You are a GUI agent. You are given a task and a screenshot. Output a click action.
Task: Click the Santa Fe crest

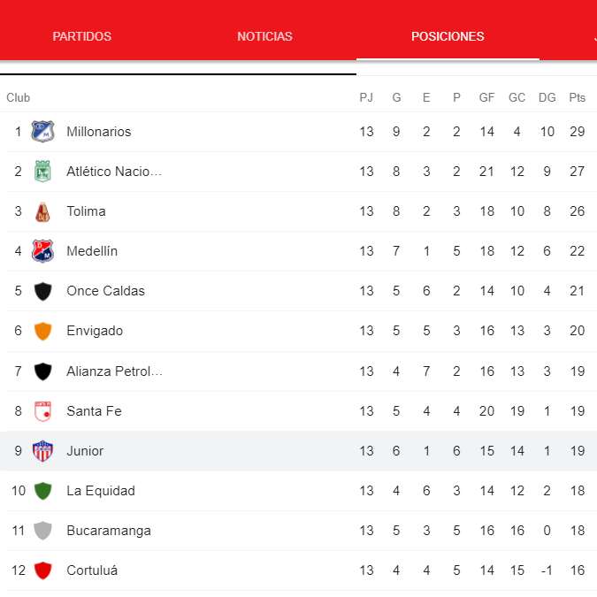coord(42,411)
